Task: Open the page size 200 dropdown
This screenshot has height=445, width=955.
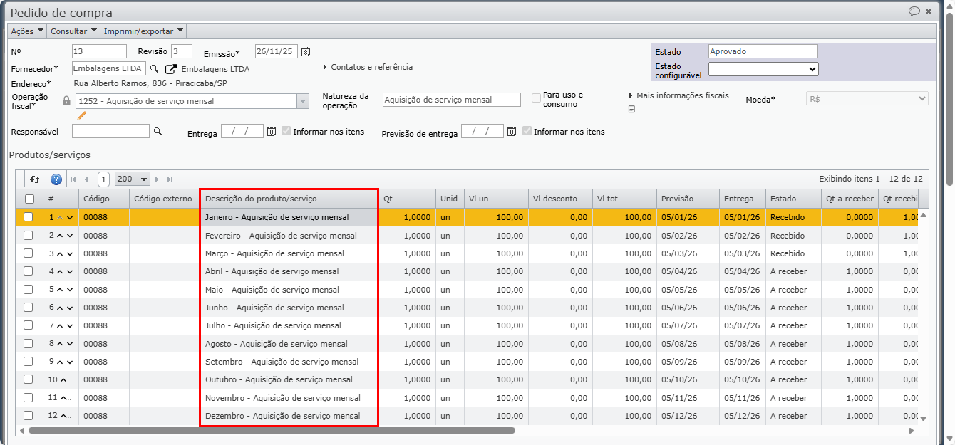Action: click(x=133, y=179)
